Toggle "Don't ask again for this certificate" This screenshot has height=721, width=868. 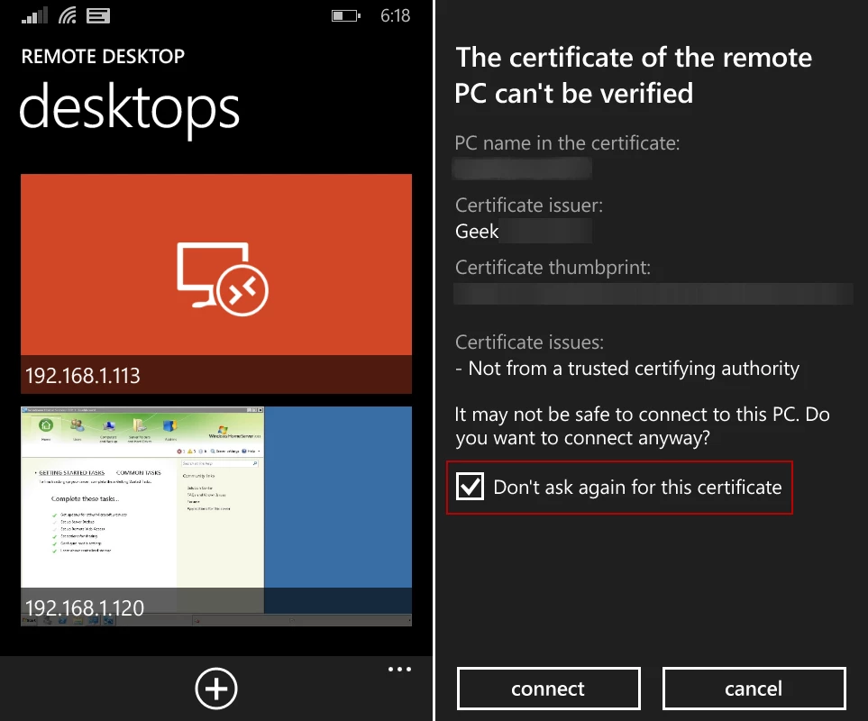tap(470, 487)
